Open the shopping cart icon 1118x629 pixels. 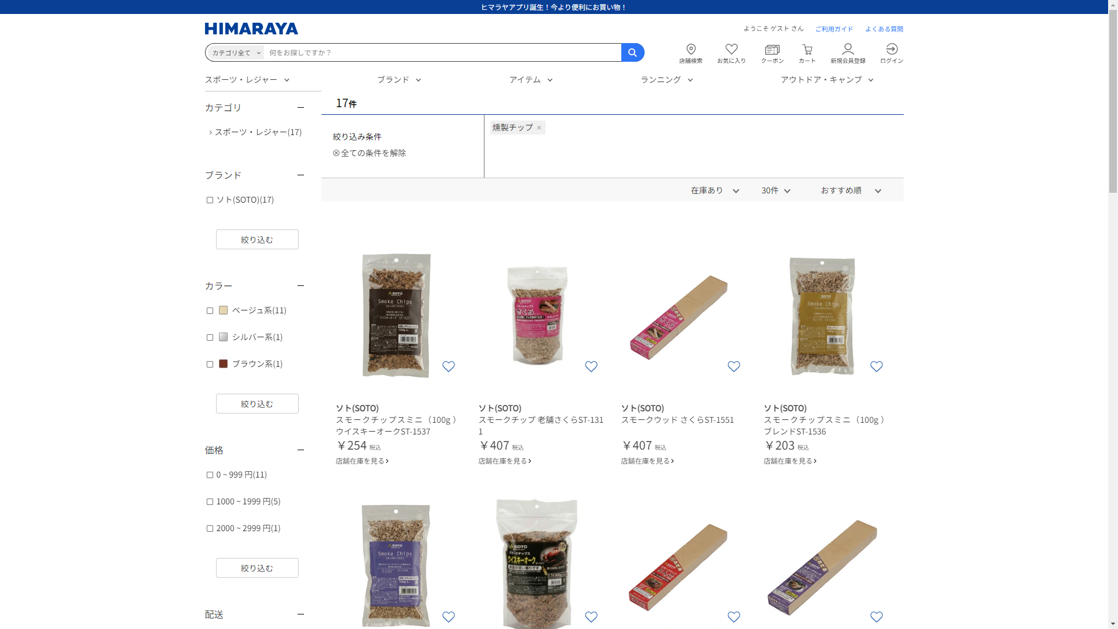coord(807,50)
